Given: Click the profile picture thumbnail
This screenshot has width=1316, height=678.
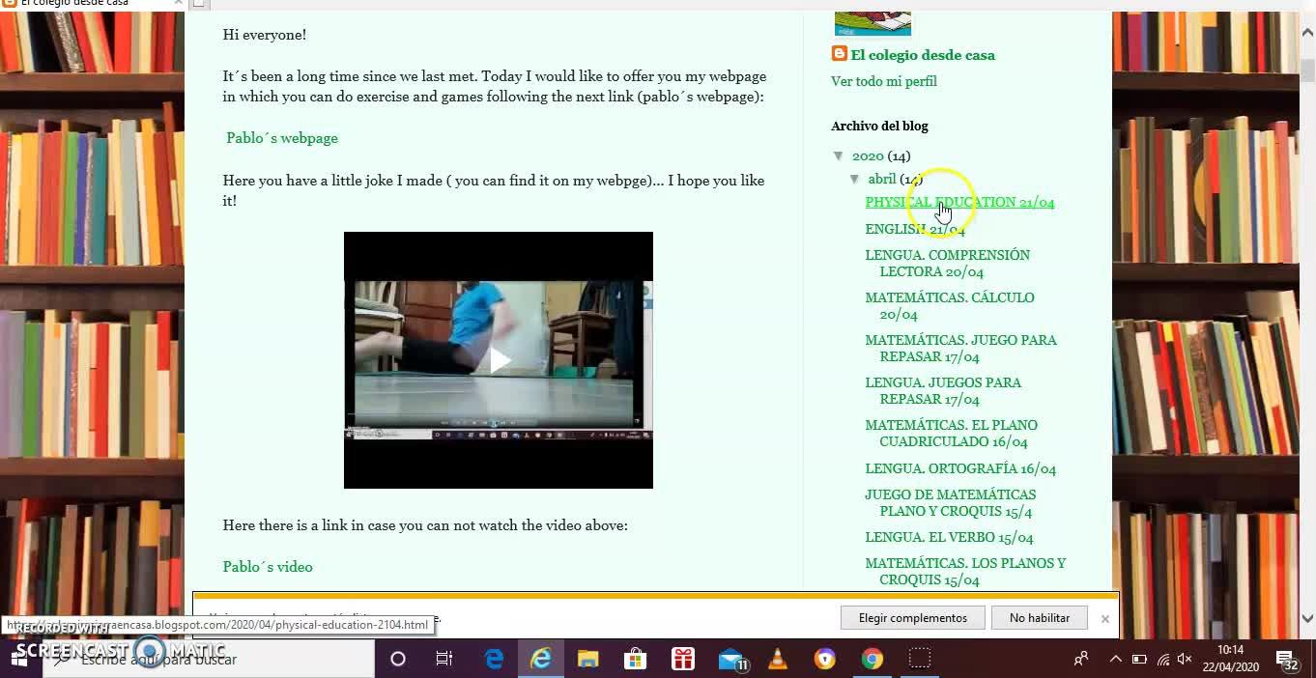Looking at the screenshot, I should click(873, 23).
